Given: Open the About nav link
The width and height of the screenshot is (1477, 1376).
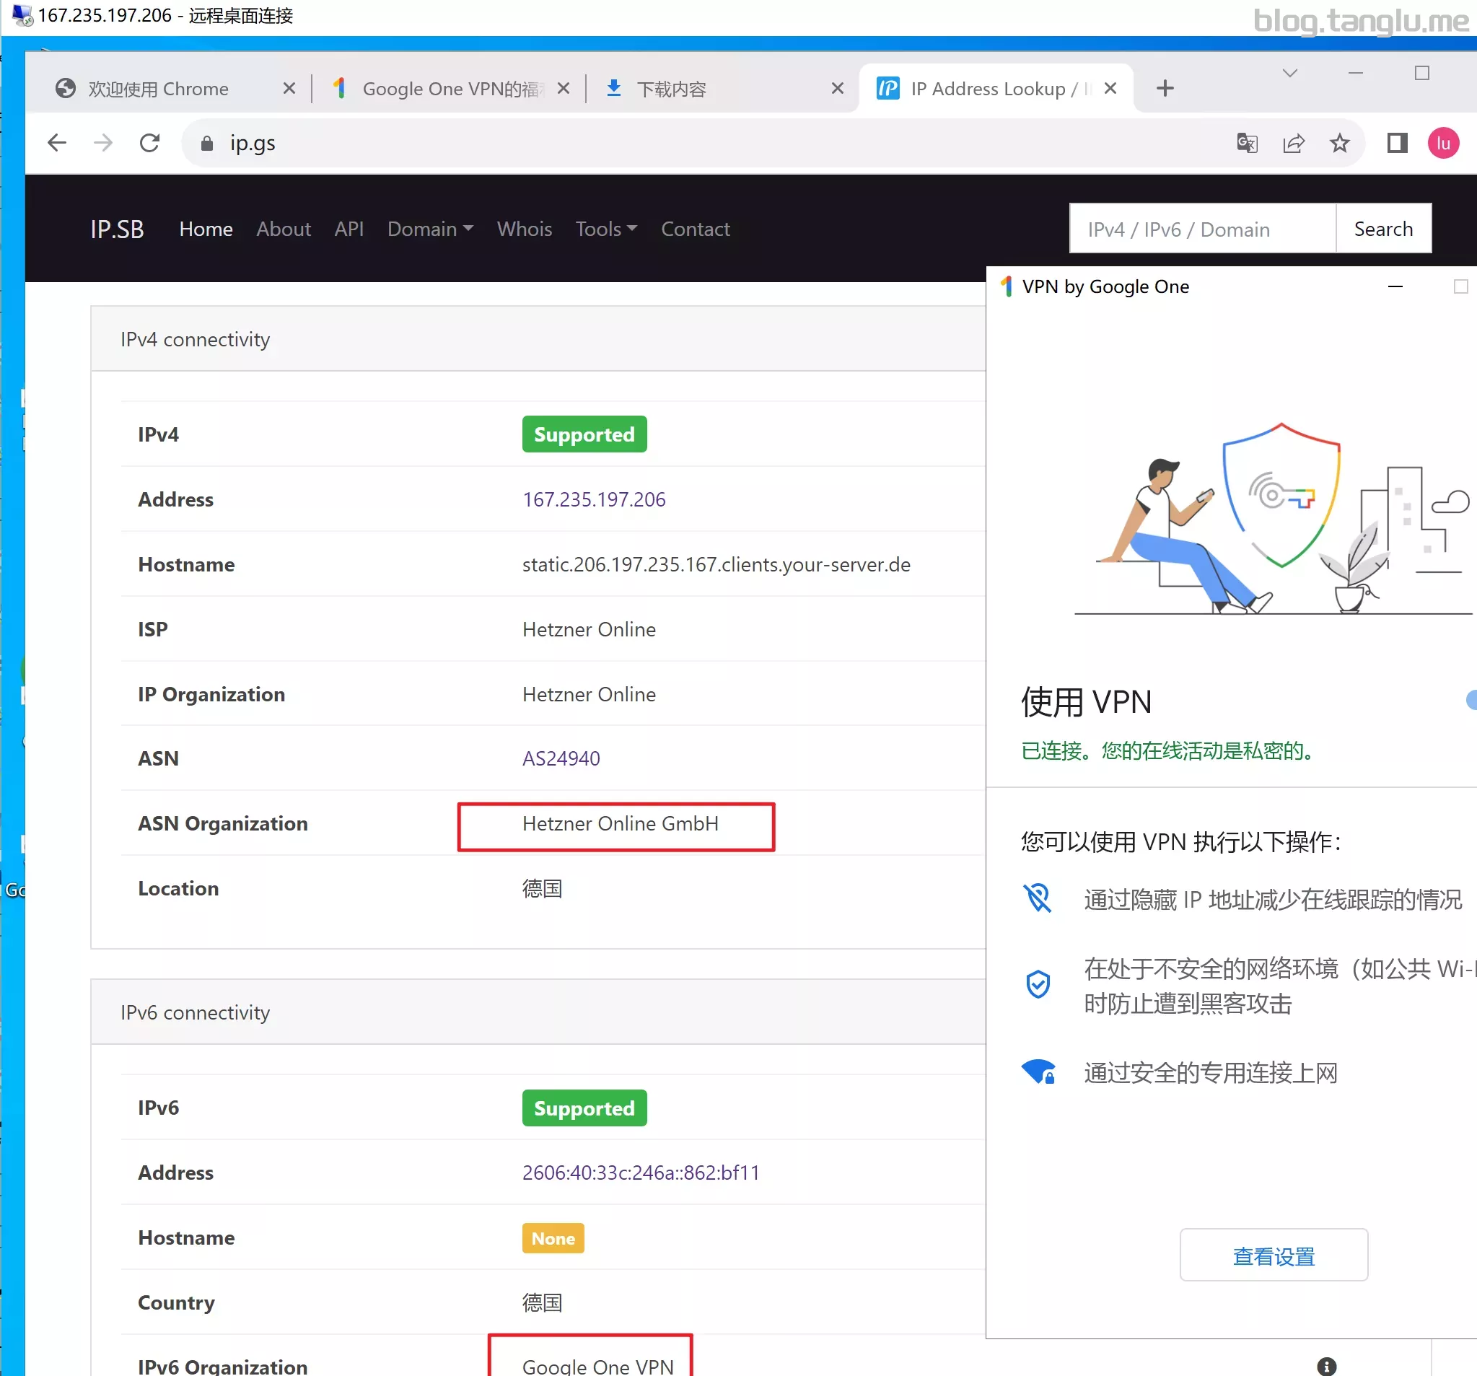Looking at the screenshot, I should pos(283,229).
